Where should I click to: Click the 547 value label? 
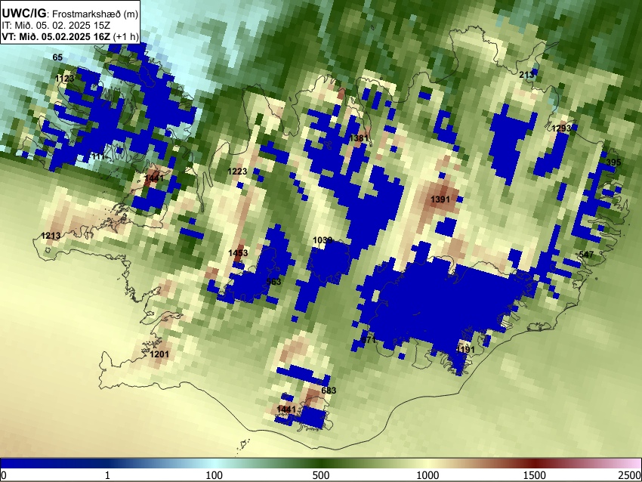pyautogui.click(x=586, y=255)
